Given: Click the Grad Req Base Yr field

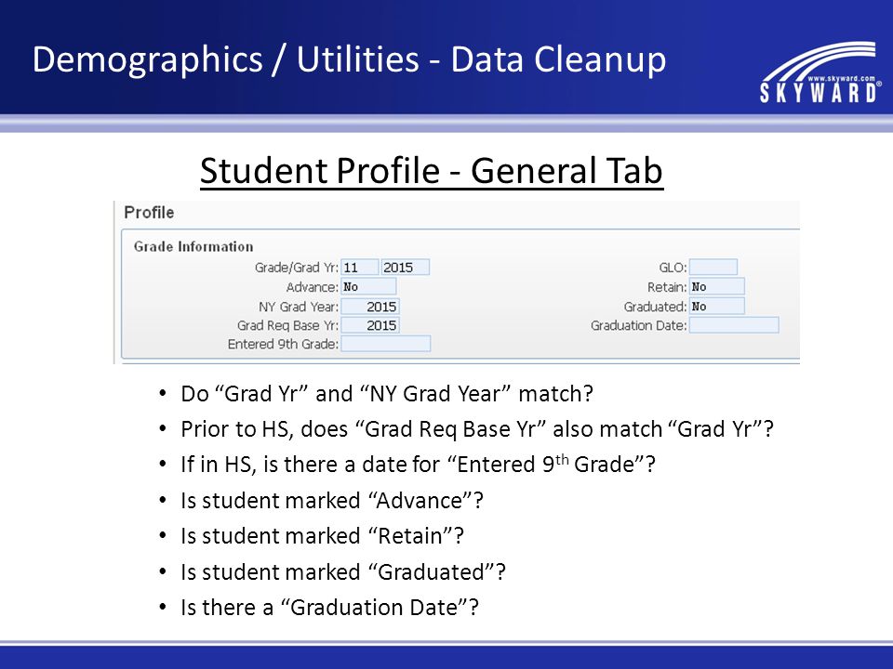Looking at the screenshot, I should coord(370,325).
